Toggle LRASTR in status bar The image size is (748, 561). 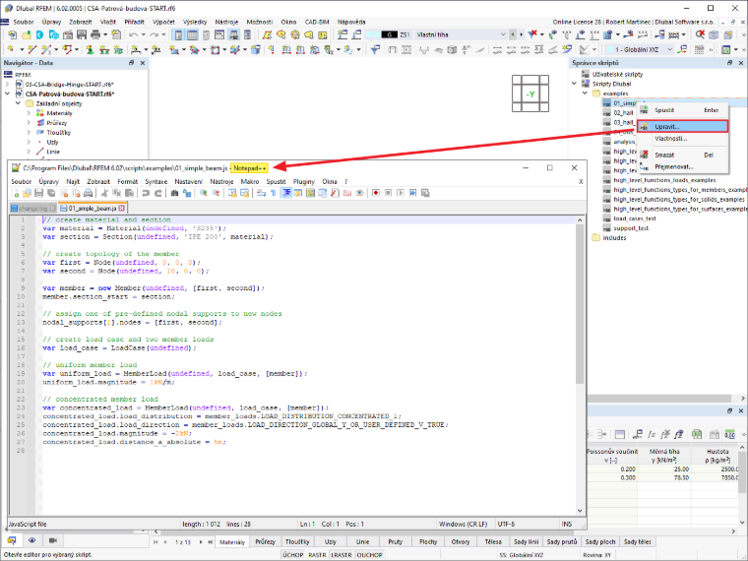coord(342,555)
